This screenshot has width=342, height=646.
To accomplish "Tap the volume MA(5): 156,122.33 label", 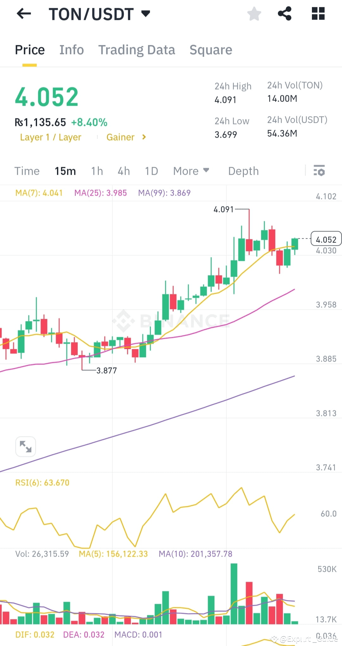I will tap(113, 554).
